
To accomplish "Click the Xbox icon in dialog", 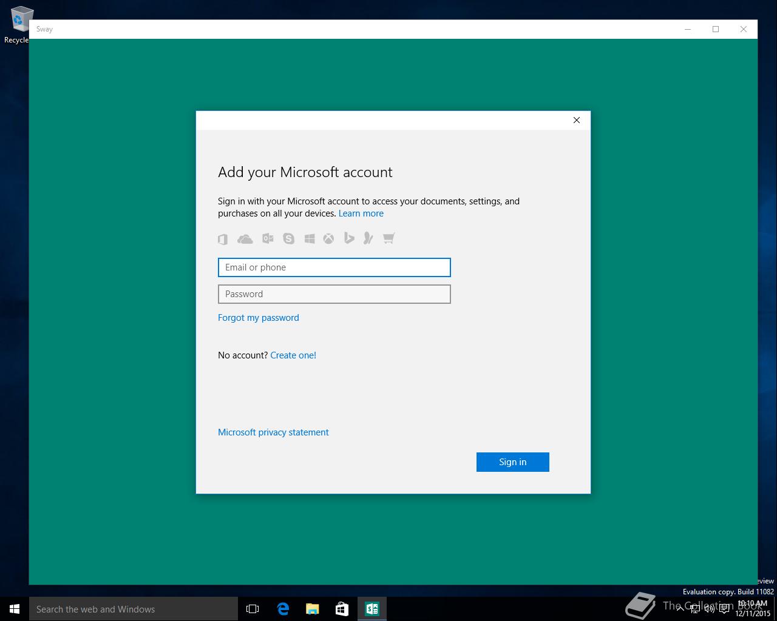I will coord(328,239).
